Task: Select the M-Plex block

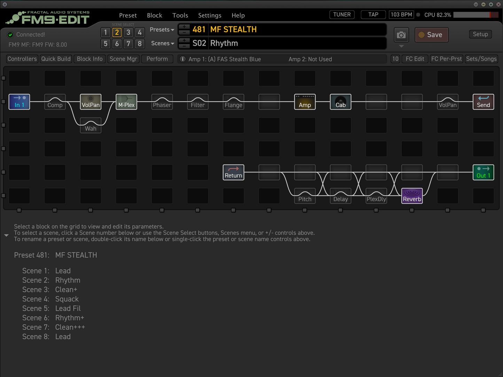Action: point(126,102)
